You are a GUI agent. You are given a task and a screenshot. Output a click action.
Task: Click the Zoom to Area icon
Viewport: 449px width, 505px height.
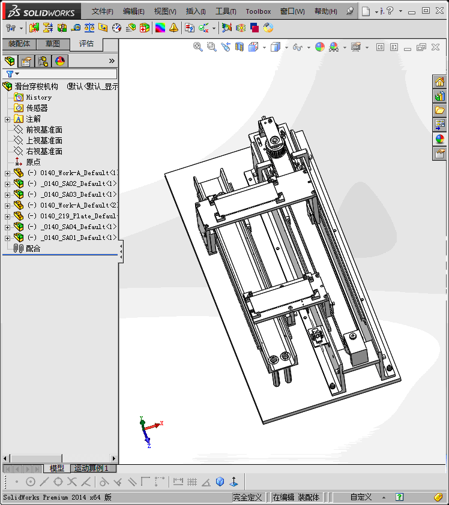(x=212, y=47)
